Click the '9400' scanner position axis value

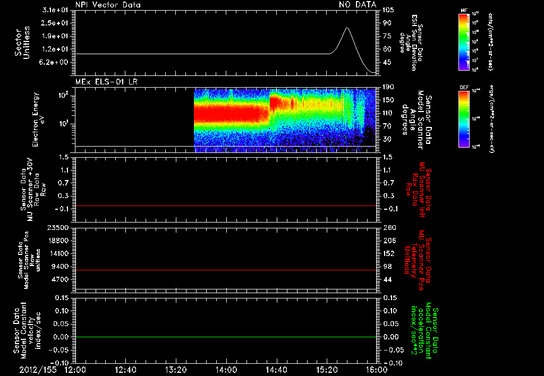60,267
